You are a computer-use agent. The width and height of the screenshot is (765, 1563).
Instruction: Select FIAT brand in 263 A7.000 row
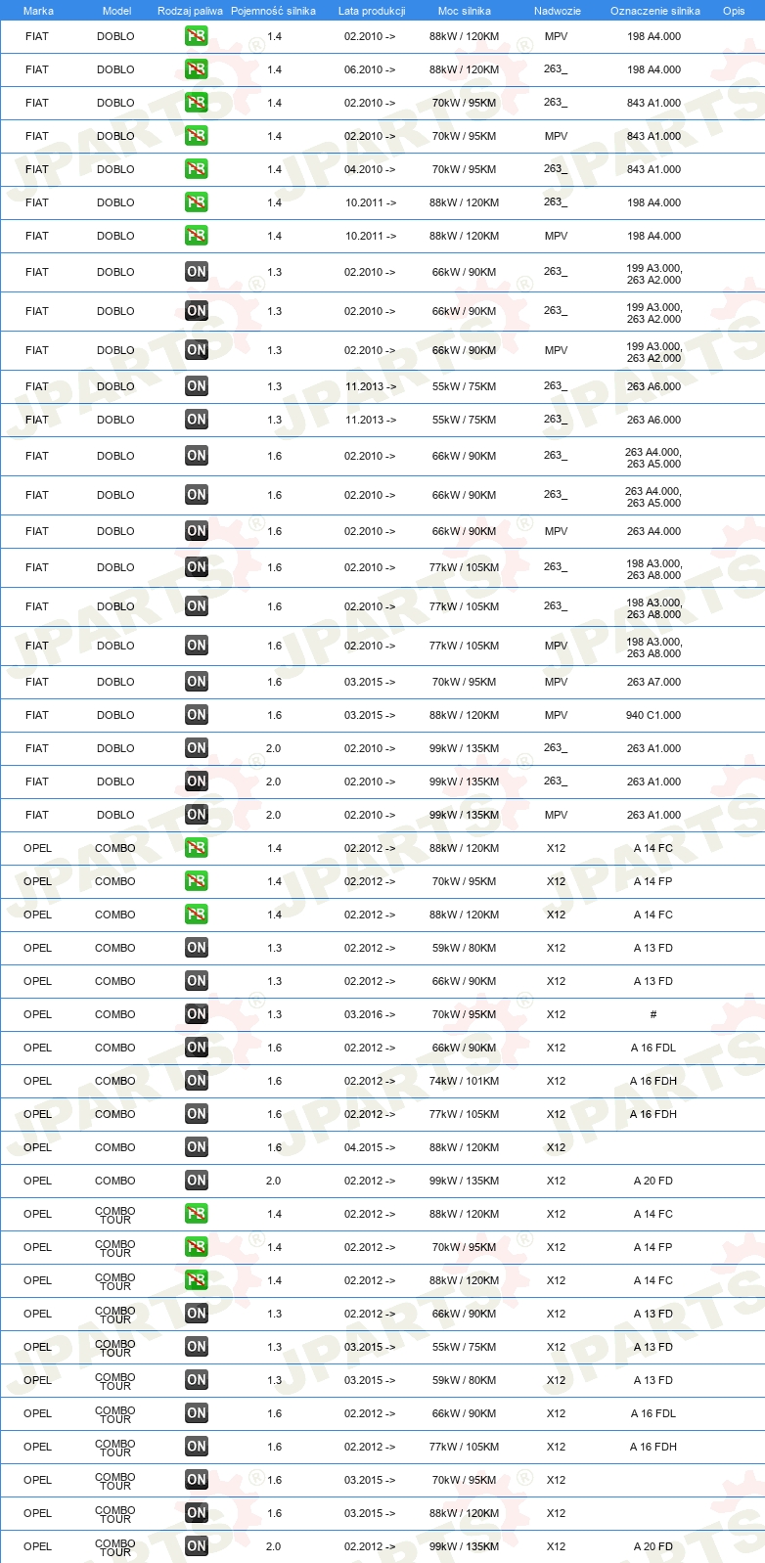(37, 682)
